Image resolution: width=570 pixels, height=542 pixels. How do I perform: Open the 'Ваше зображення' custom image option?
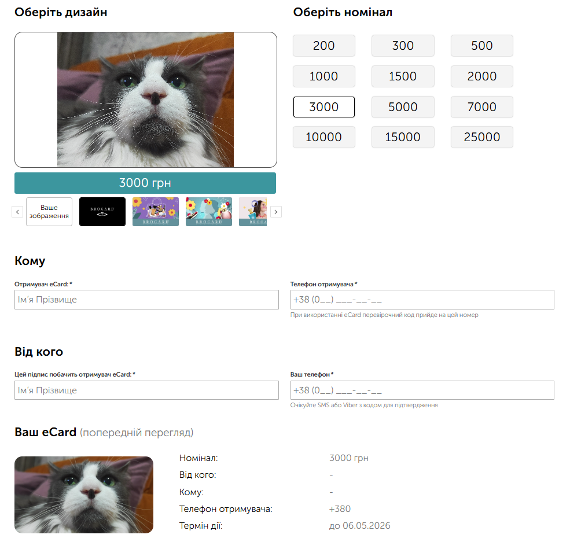[49, 212]
